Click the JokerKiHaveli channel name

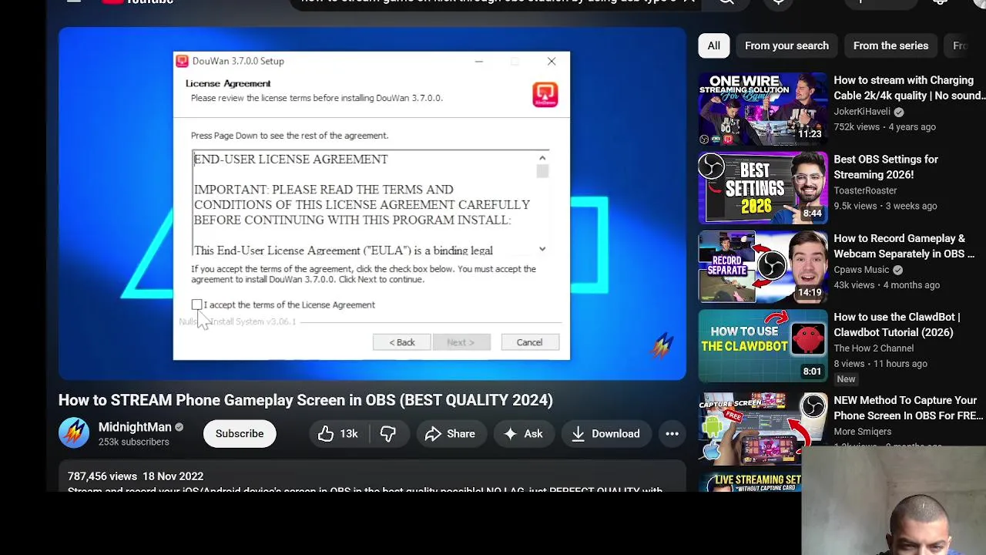click(862, 111)
